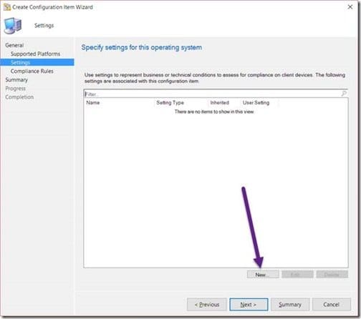
Task: Go to Supported Platforms step
Action: [35, 54]
